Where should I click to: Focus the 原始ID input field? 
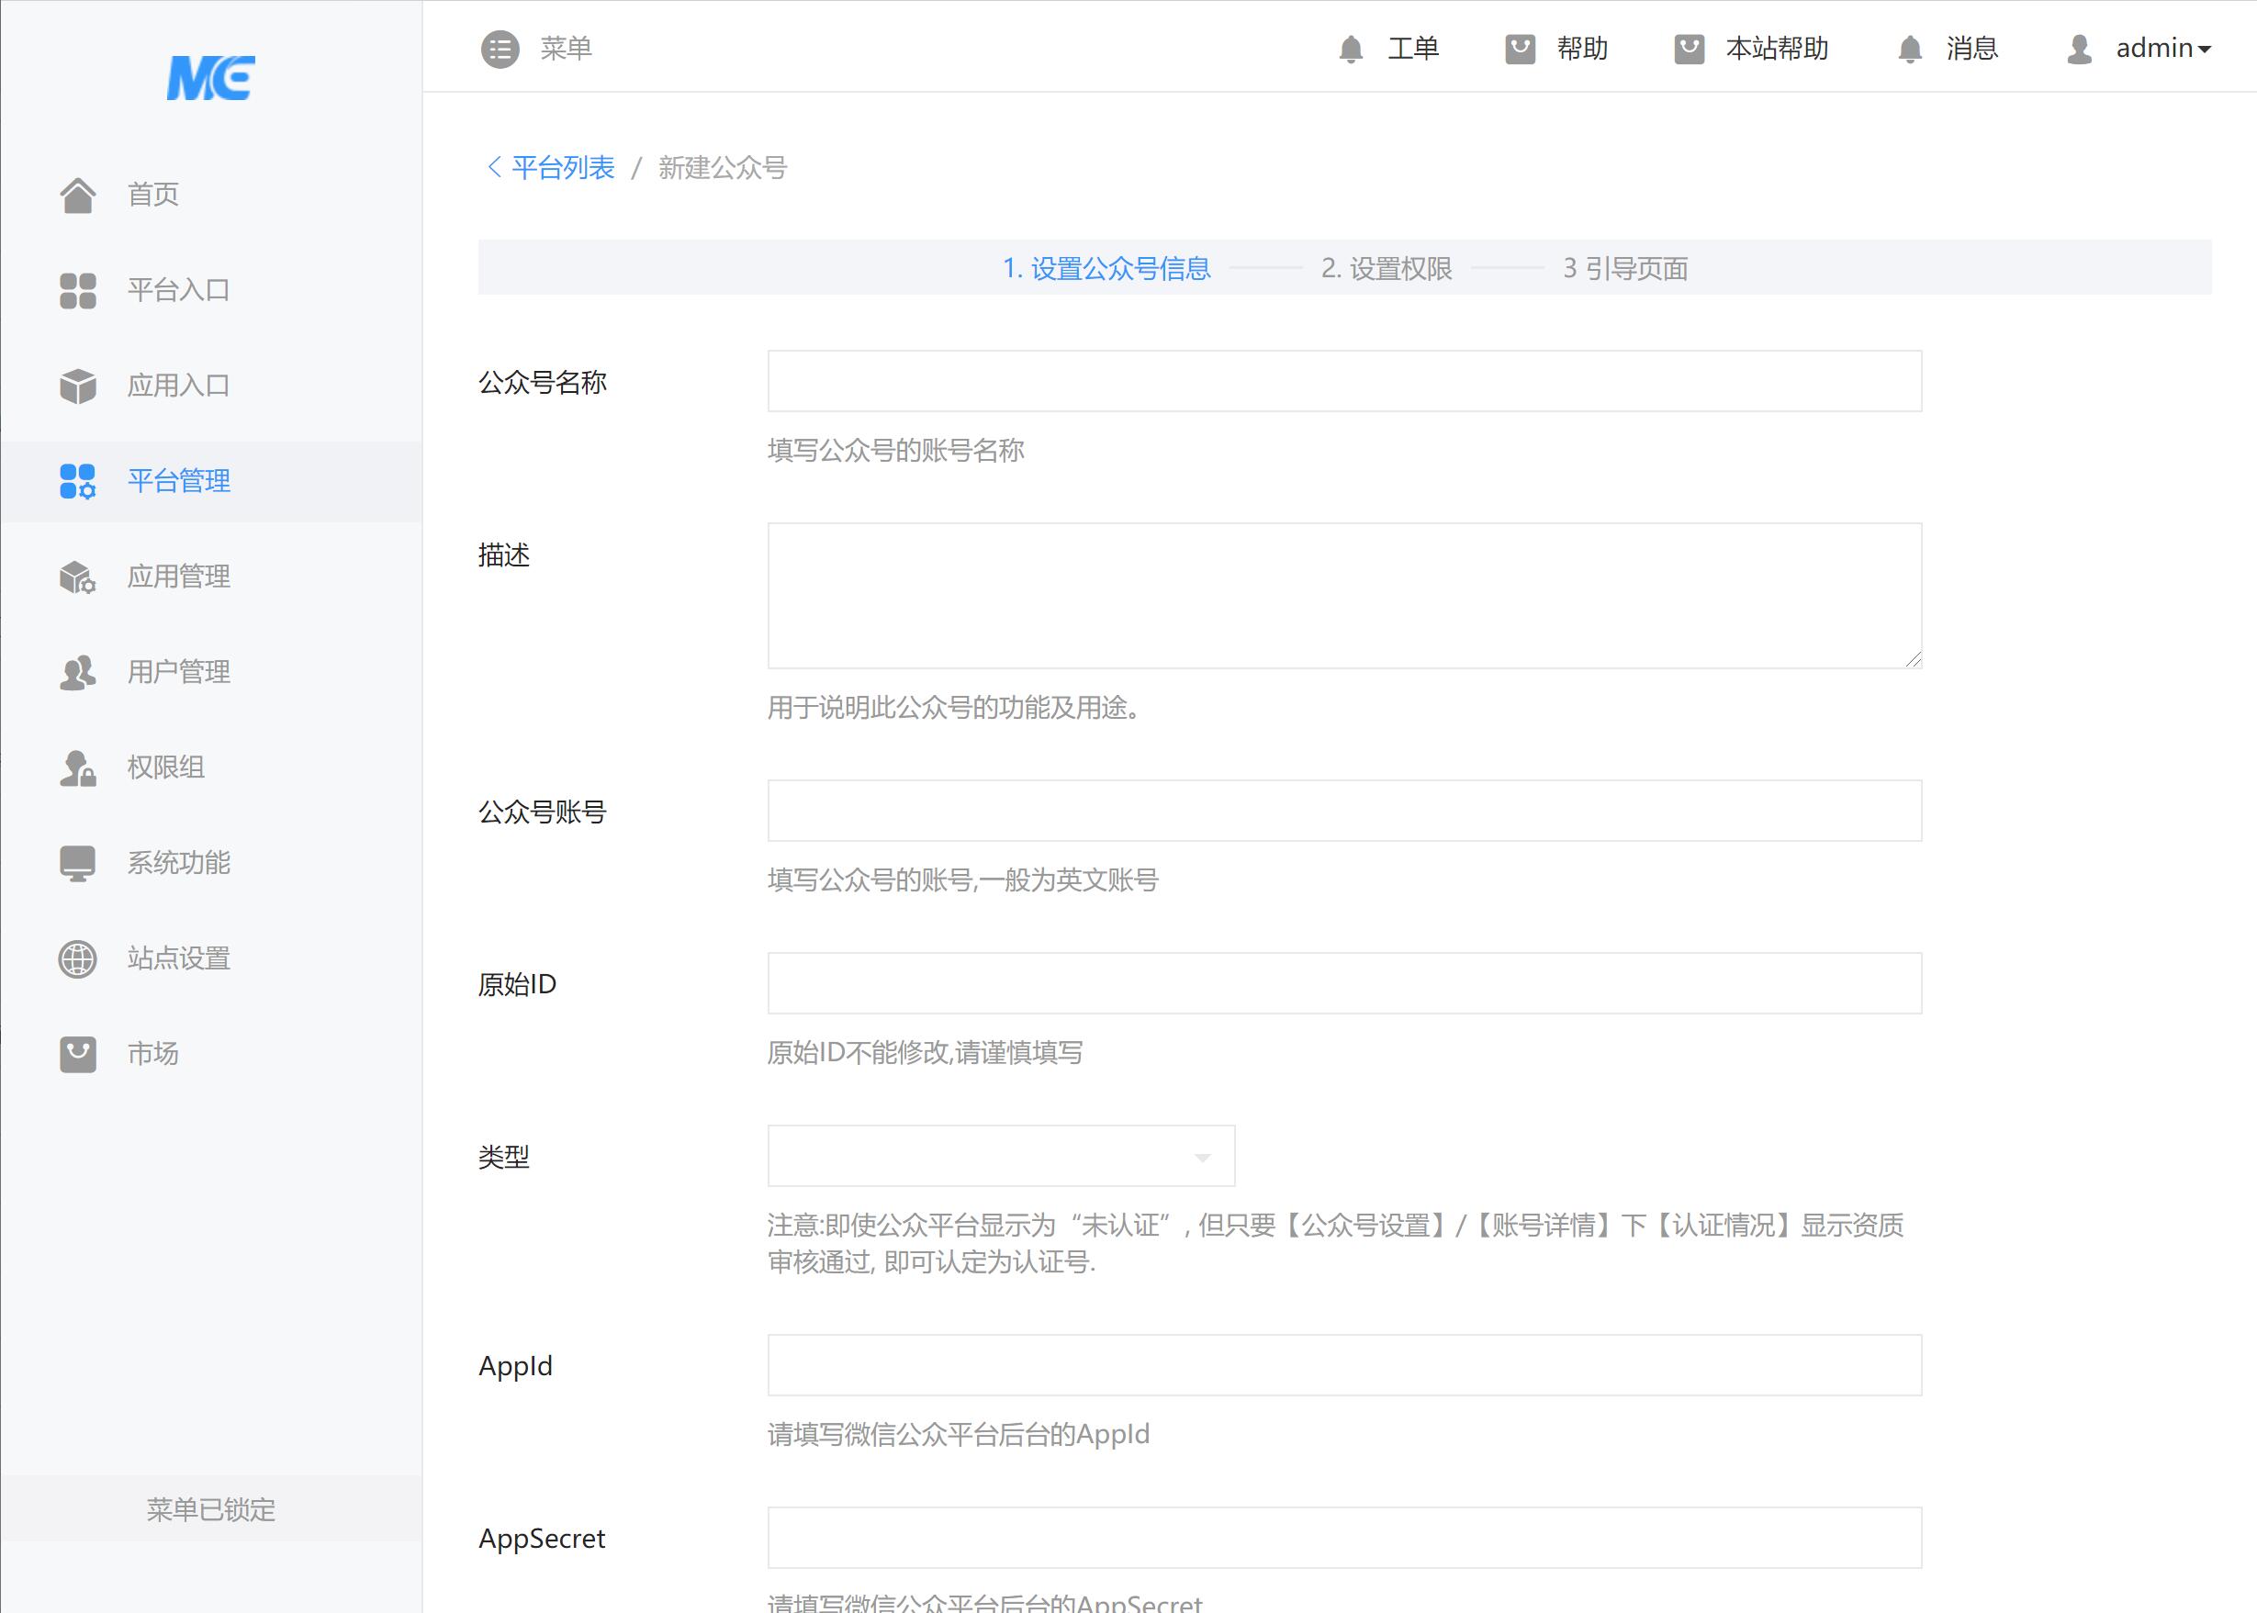1344,983
